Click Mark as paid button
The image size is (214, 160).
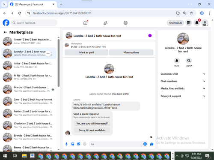pos(86,52)
